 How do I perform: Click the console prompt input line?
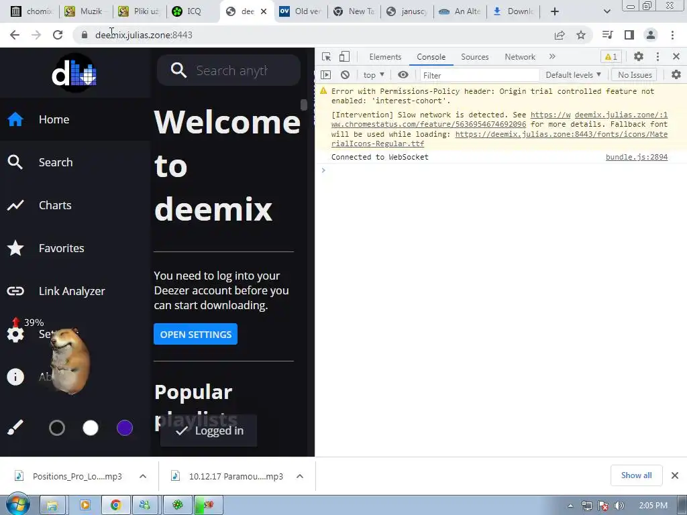coord(500,170)
